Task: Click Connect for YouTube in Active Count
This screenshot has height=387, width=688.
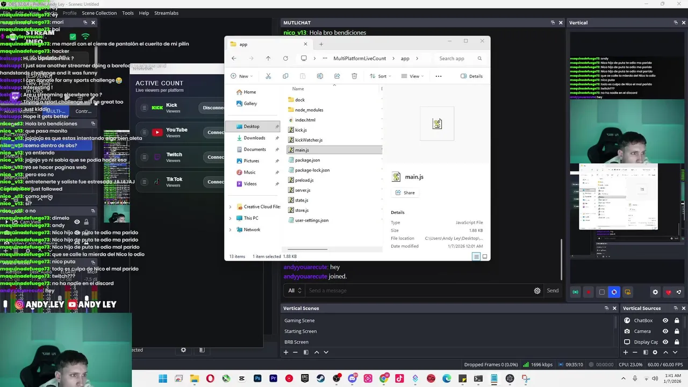Action: pyautogui.click(x=214, y=132)
